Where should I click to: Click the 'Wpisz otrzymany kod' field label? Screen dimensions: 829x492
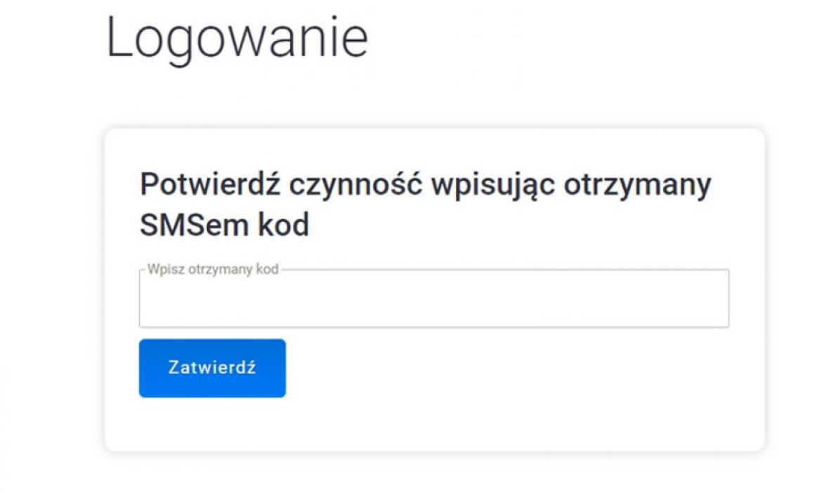click(213, 270)
